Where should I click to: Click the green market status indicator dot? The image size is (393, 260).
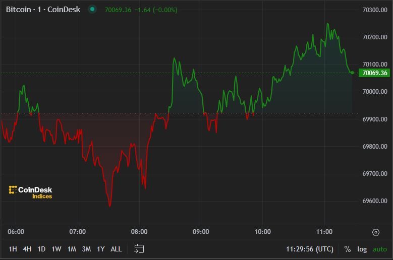coord(92,10)
